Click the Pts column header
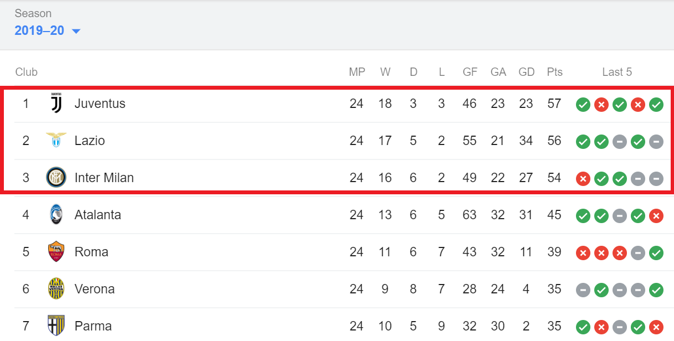The height and width of the screenshot is (341, 674). point(554,72)
